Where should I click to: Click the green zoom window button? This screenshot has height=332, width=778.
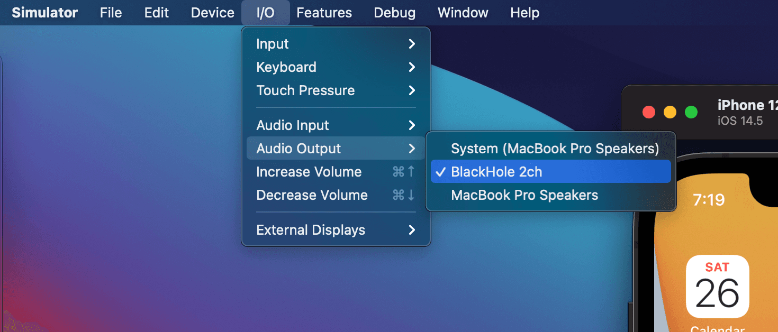(x=691, y=112)
